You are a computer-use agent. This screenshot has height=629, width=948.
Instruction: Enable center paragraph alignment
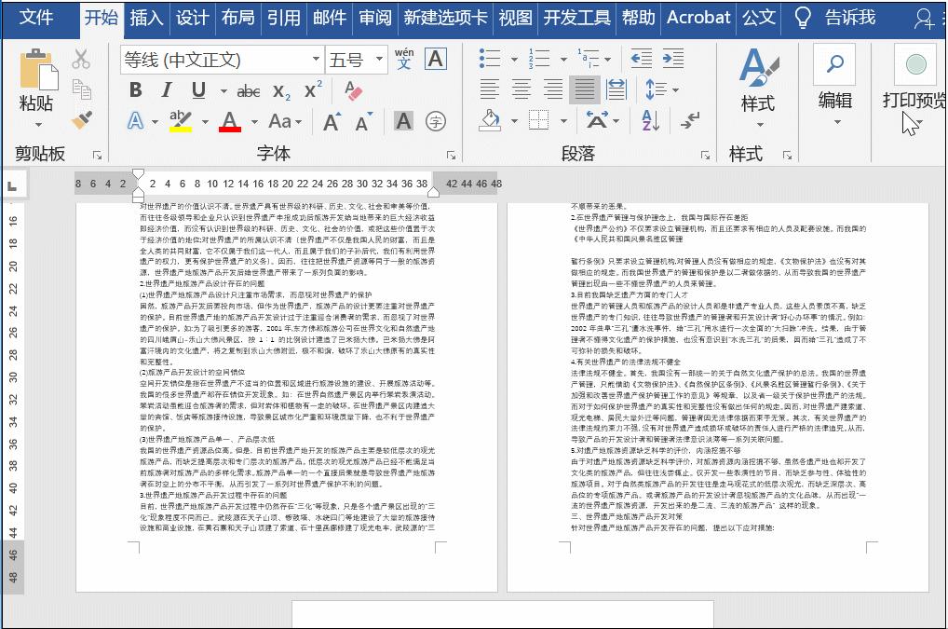[521, 88]
